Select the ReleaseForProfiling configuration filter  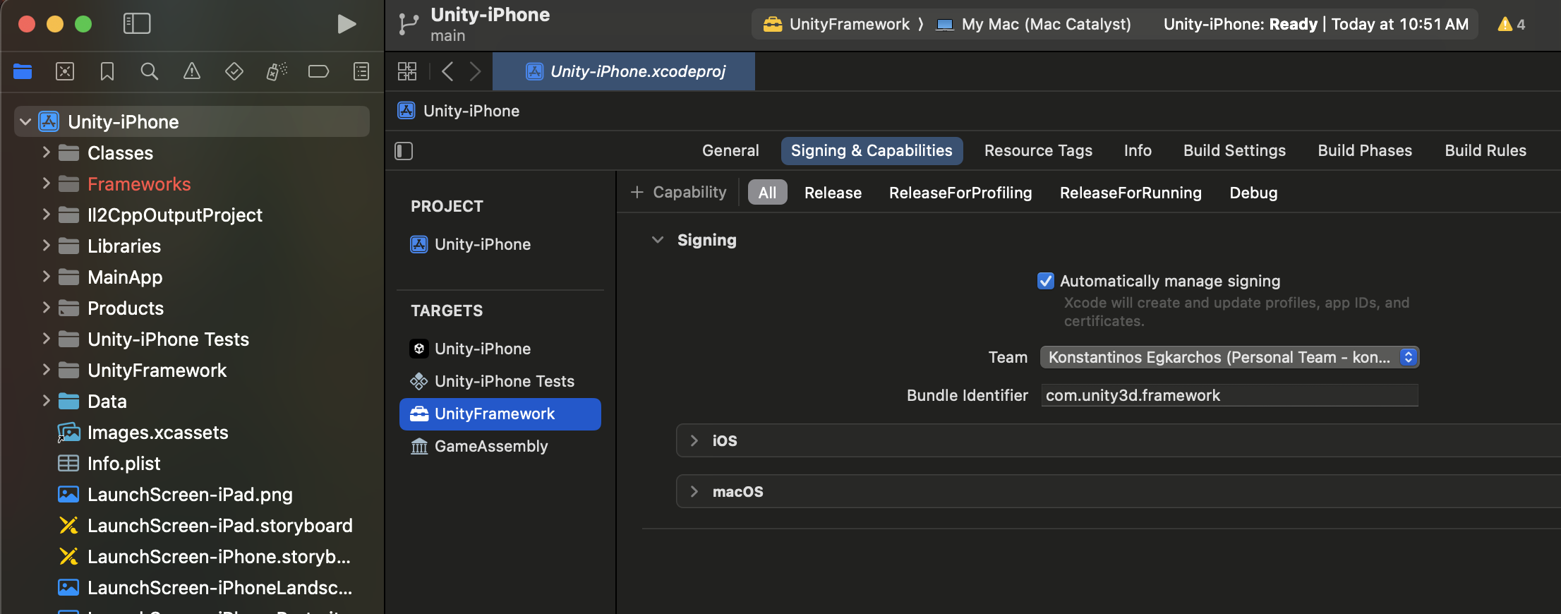(x=960, y=193)
